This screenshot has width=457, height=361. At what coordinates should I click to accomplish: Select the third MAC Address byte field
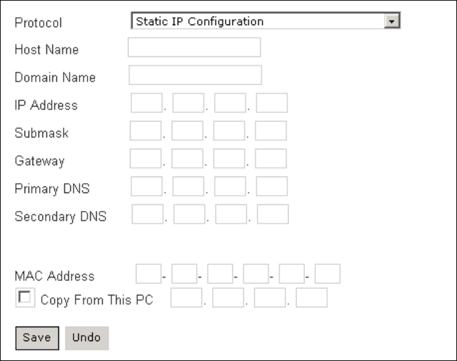coord(221,274)
